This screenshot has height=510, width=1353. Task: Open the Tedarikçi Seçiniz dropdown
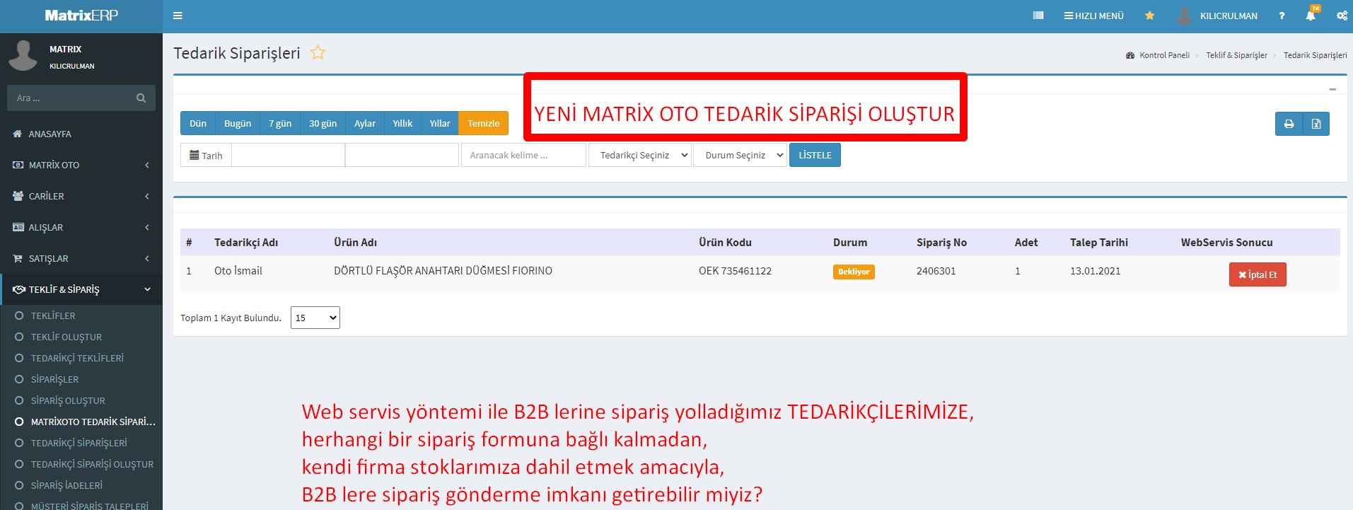(640, 156)
